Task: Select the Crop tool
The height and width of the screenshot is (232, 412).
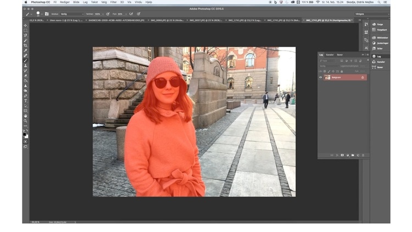Action: click(25, 45)
